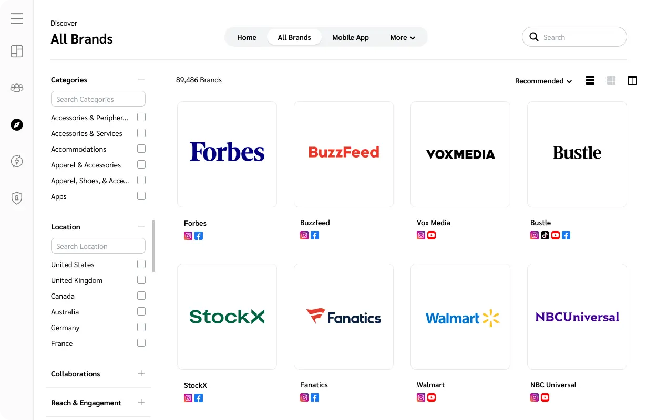This screenshot has width=657, height=420.
Task: Open Forbes' Instagram icon
Action: [x=188, y=236]
